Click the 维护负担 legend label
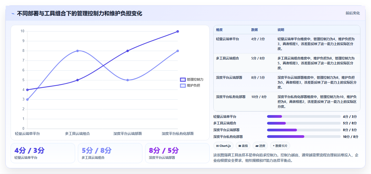Image resolution: width=371 pixels, height=174 pixels. (194, 86)
